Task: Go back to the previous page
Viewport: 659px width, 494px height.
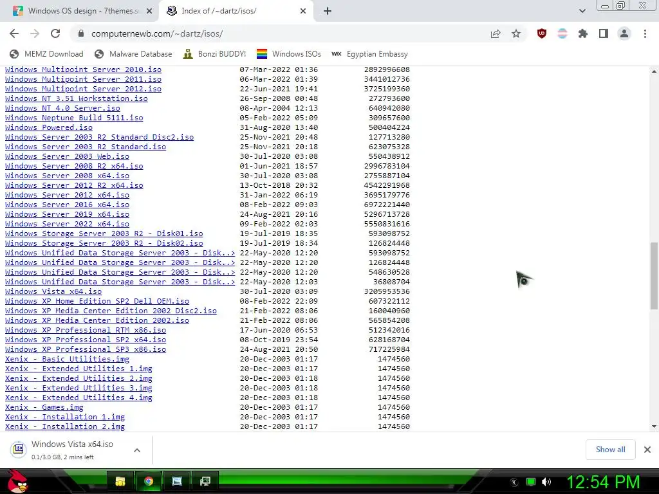Action: click(14, 33)
